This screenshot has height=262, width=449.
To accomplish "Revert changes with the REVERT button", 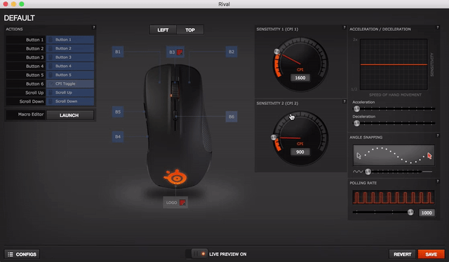I will click(x=402, y=254).
